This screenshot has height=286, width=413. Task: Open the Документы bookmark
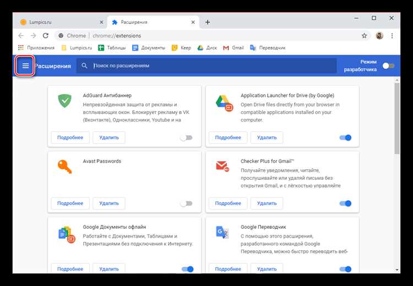click(149, 48)
